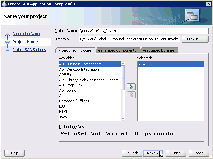Select ADF Desktop Integration
This screenshot has width=213, height=159.
(90, 69)
